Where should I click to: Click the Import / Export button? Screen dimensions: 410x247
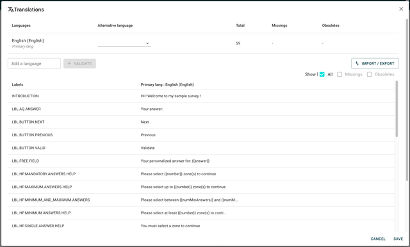[375, 63]
